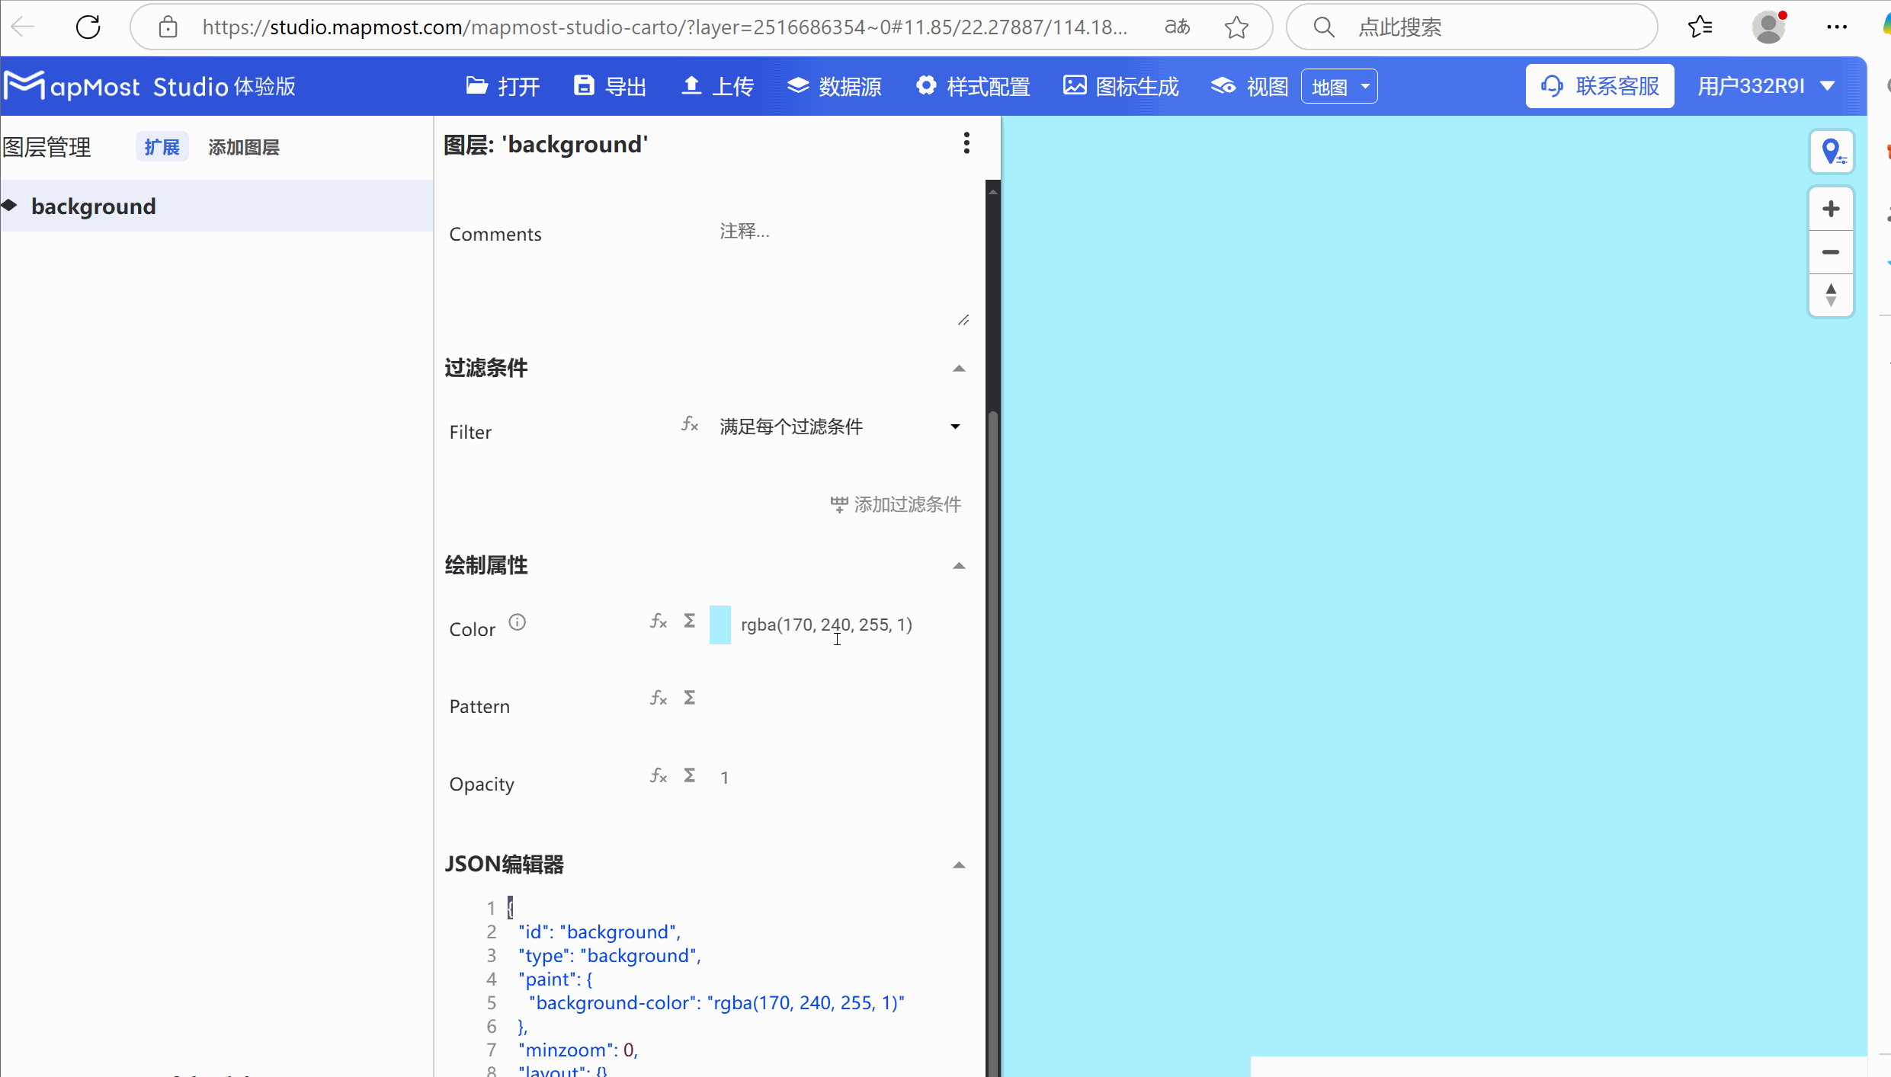Switch to the 添加图层 tab
The height and width of the screenshot is (1077, 1891).
(x=244, y=146)
